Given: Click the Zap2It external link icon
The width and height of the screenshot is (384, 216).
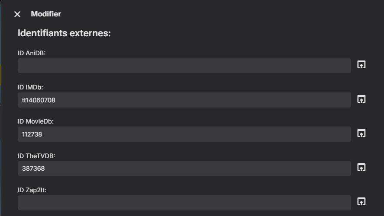Looking at the screenshot, I should pos(361,202).
